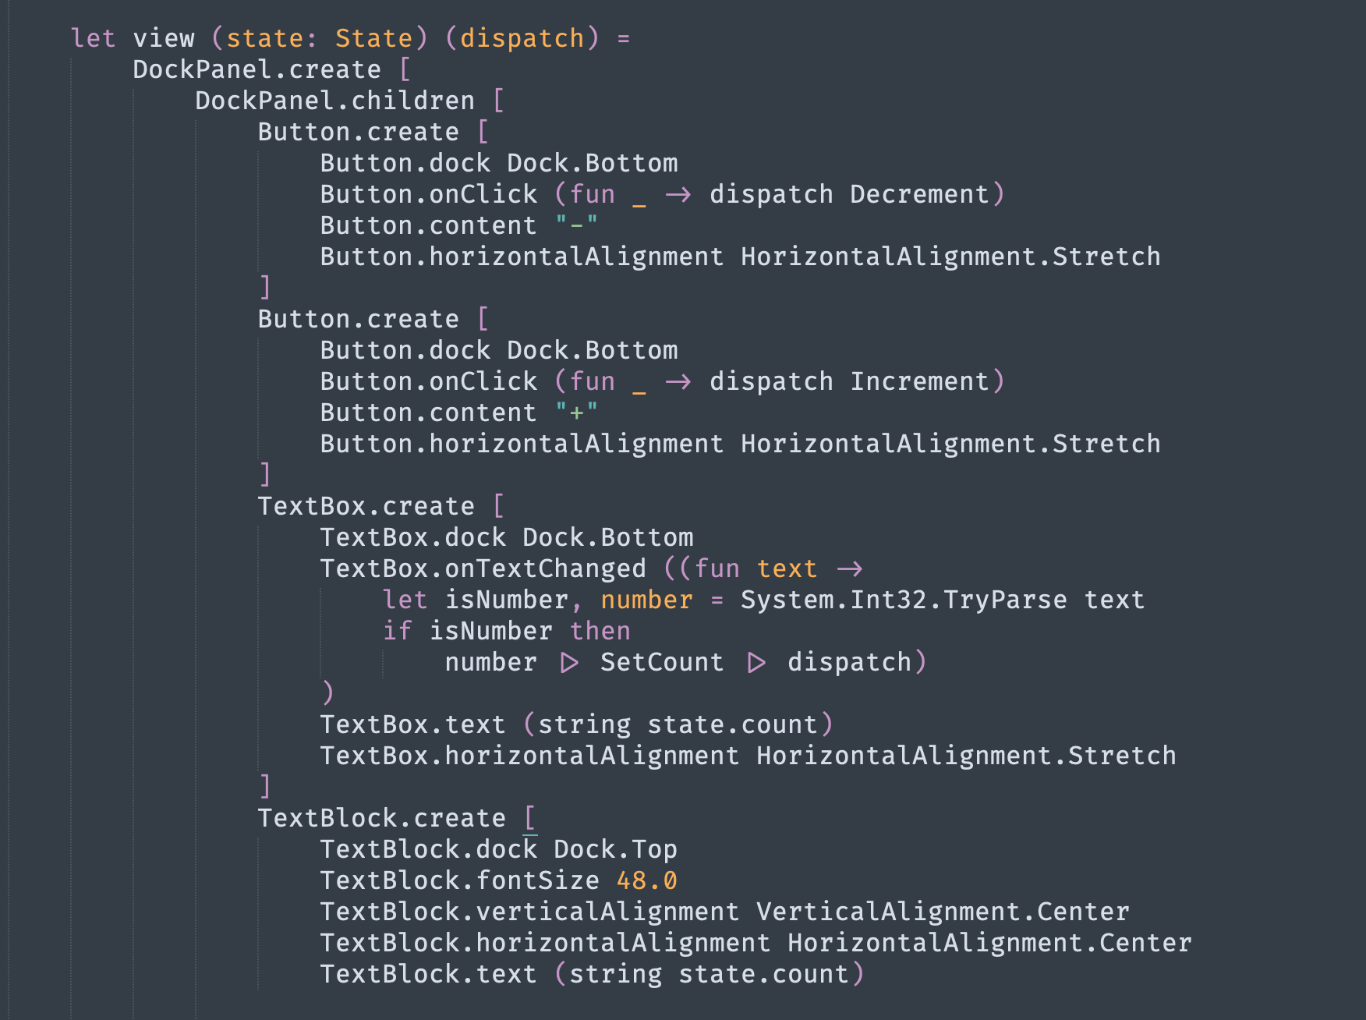1366x1020 pixels.
Task: Select the 'State' type annotation
Action: (373, 38)
